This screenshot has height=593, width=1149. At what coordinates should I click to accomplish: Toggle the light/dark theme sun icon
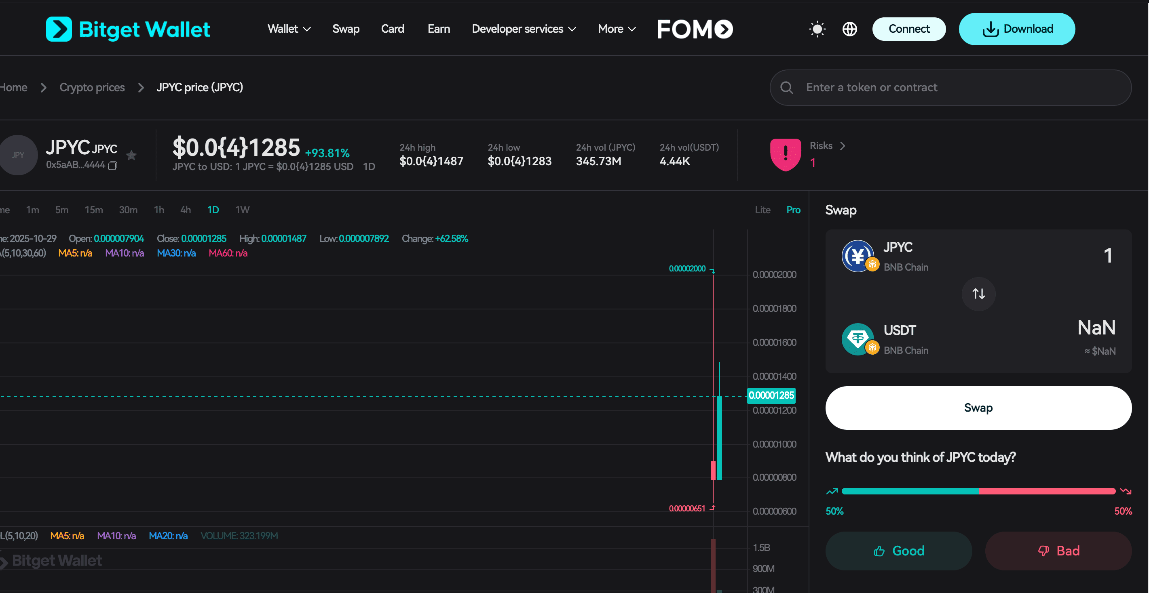[x=817, y=29]
